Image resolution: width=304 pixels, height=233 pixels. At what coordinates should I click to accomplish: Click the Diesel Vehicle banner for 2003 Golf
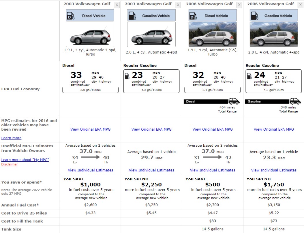tap(90, 15)
